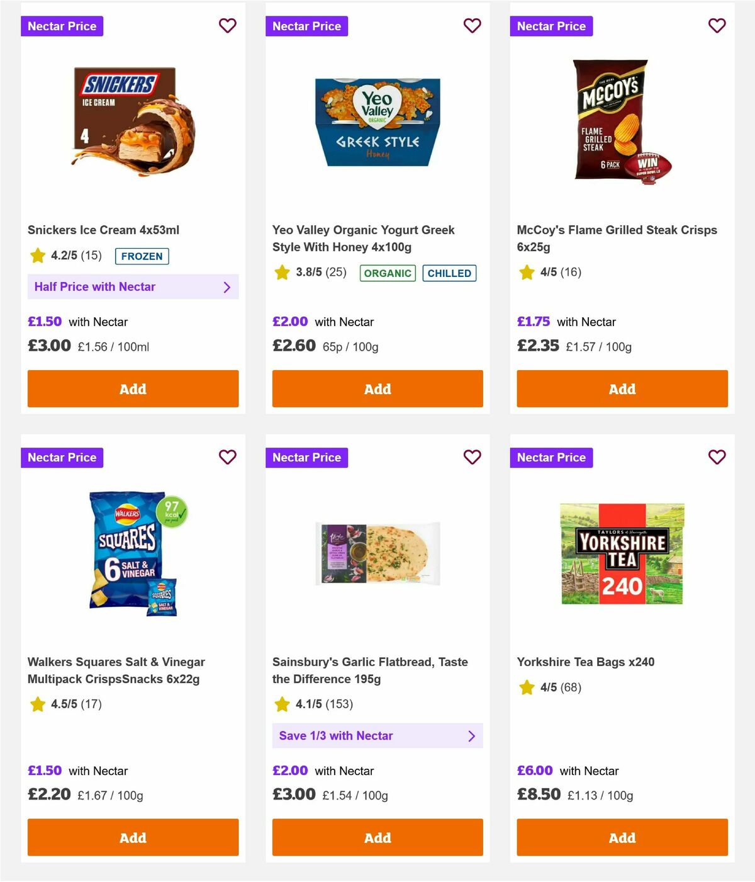Image resolution: width=755 pixels, height=882 pixels.
Task: Click the 4.1/5 rating bar on Garlic Flatbread
Action: (x=313, y=704)
